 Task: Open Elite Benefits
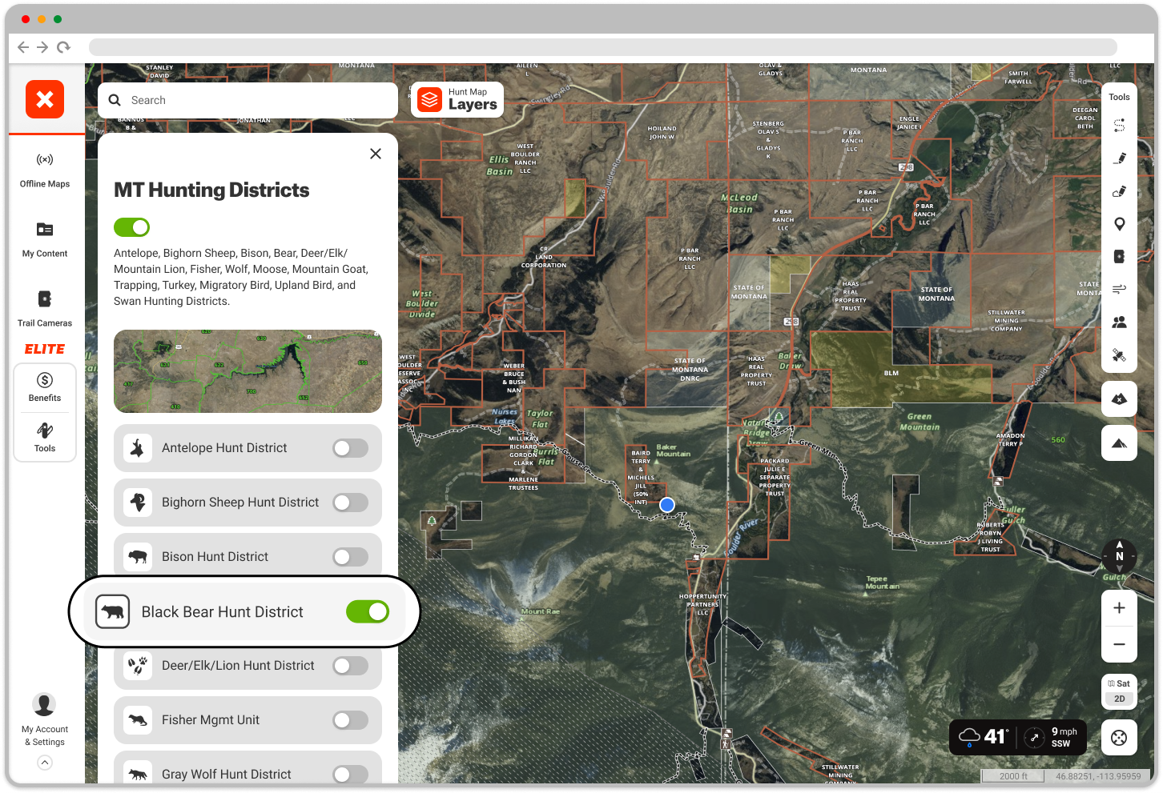pos(45,387)
